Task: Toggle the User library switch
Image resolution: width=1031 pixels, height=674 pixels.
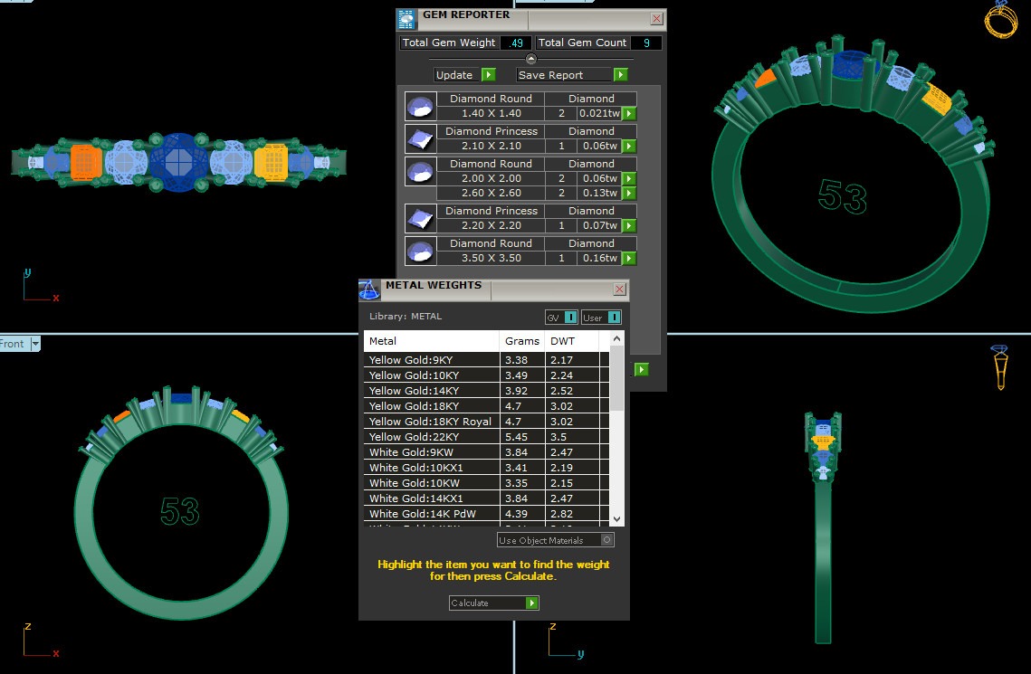Action: pos(602,318)
